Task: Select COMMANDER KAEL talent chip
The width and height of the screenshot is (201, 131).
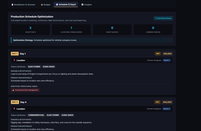Action: (36, 115)
